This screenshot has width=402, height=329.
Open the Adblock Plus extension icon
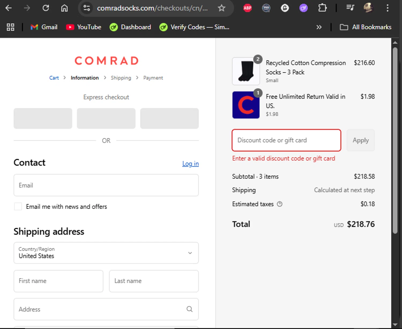(247, 8)
